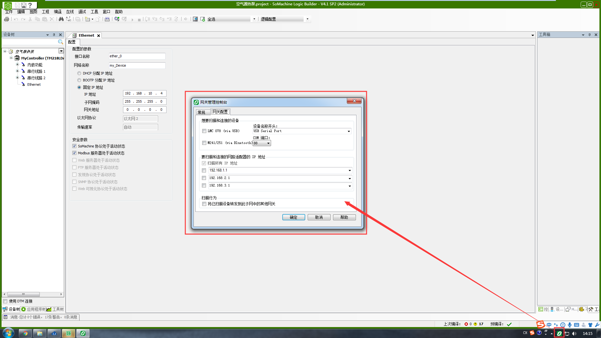The height and width of the screenshot is (338, 601).
Task: Open Find with the binoculars icon
Action: [61, 19]
